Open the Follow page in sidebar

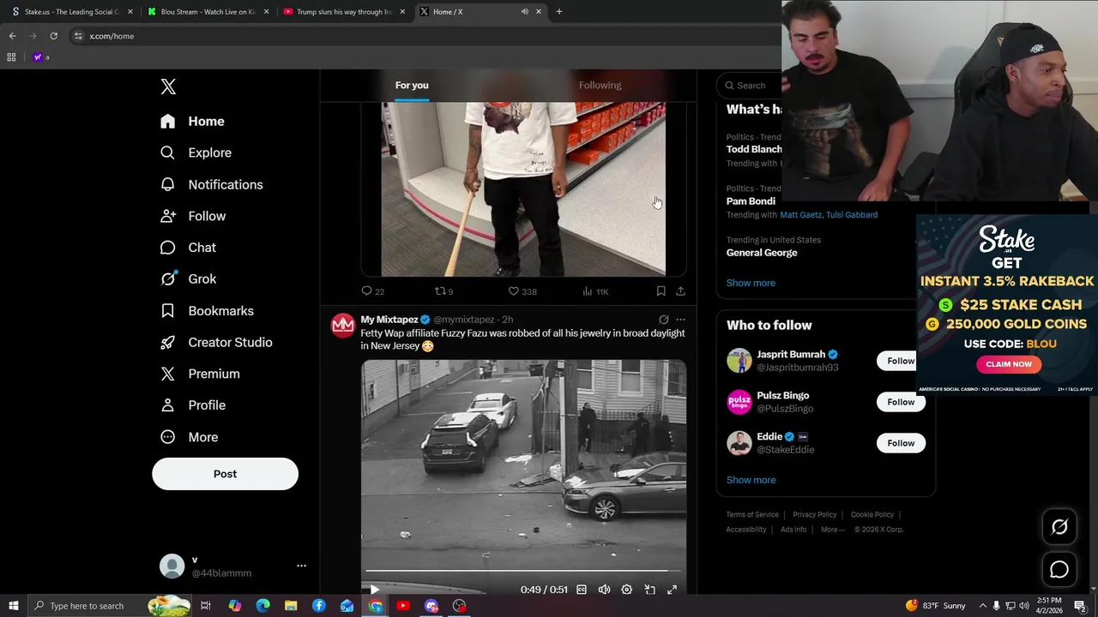pyautogui.click(x=193, y=216)
